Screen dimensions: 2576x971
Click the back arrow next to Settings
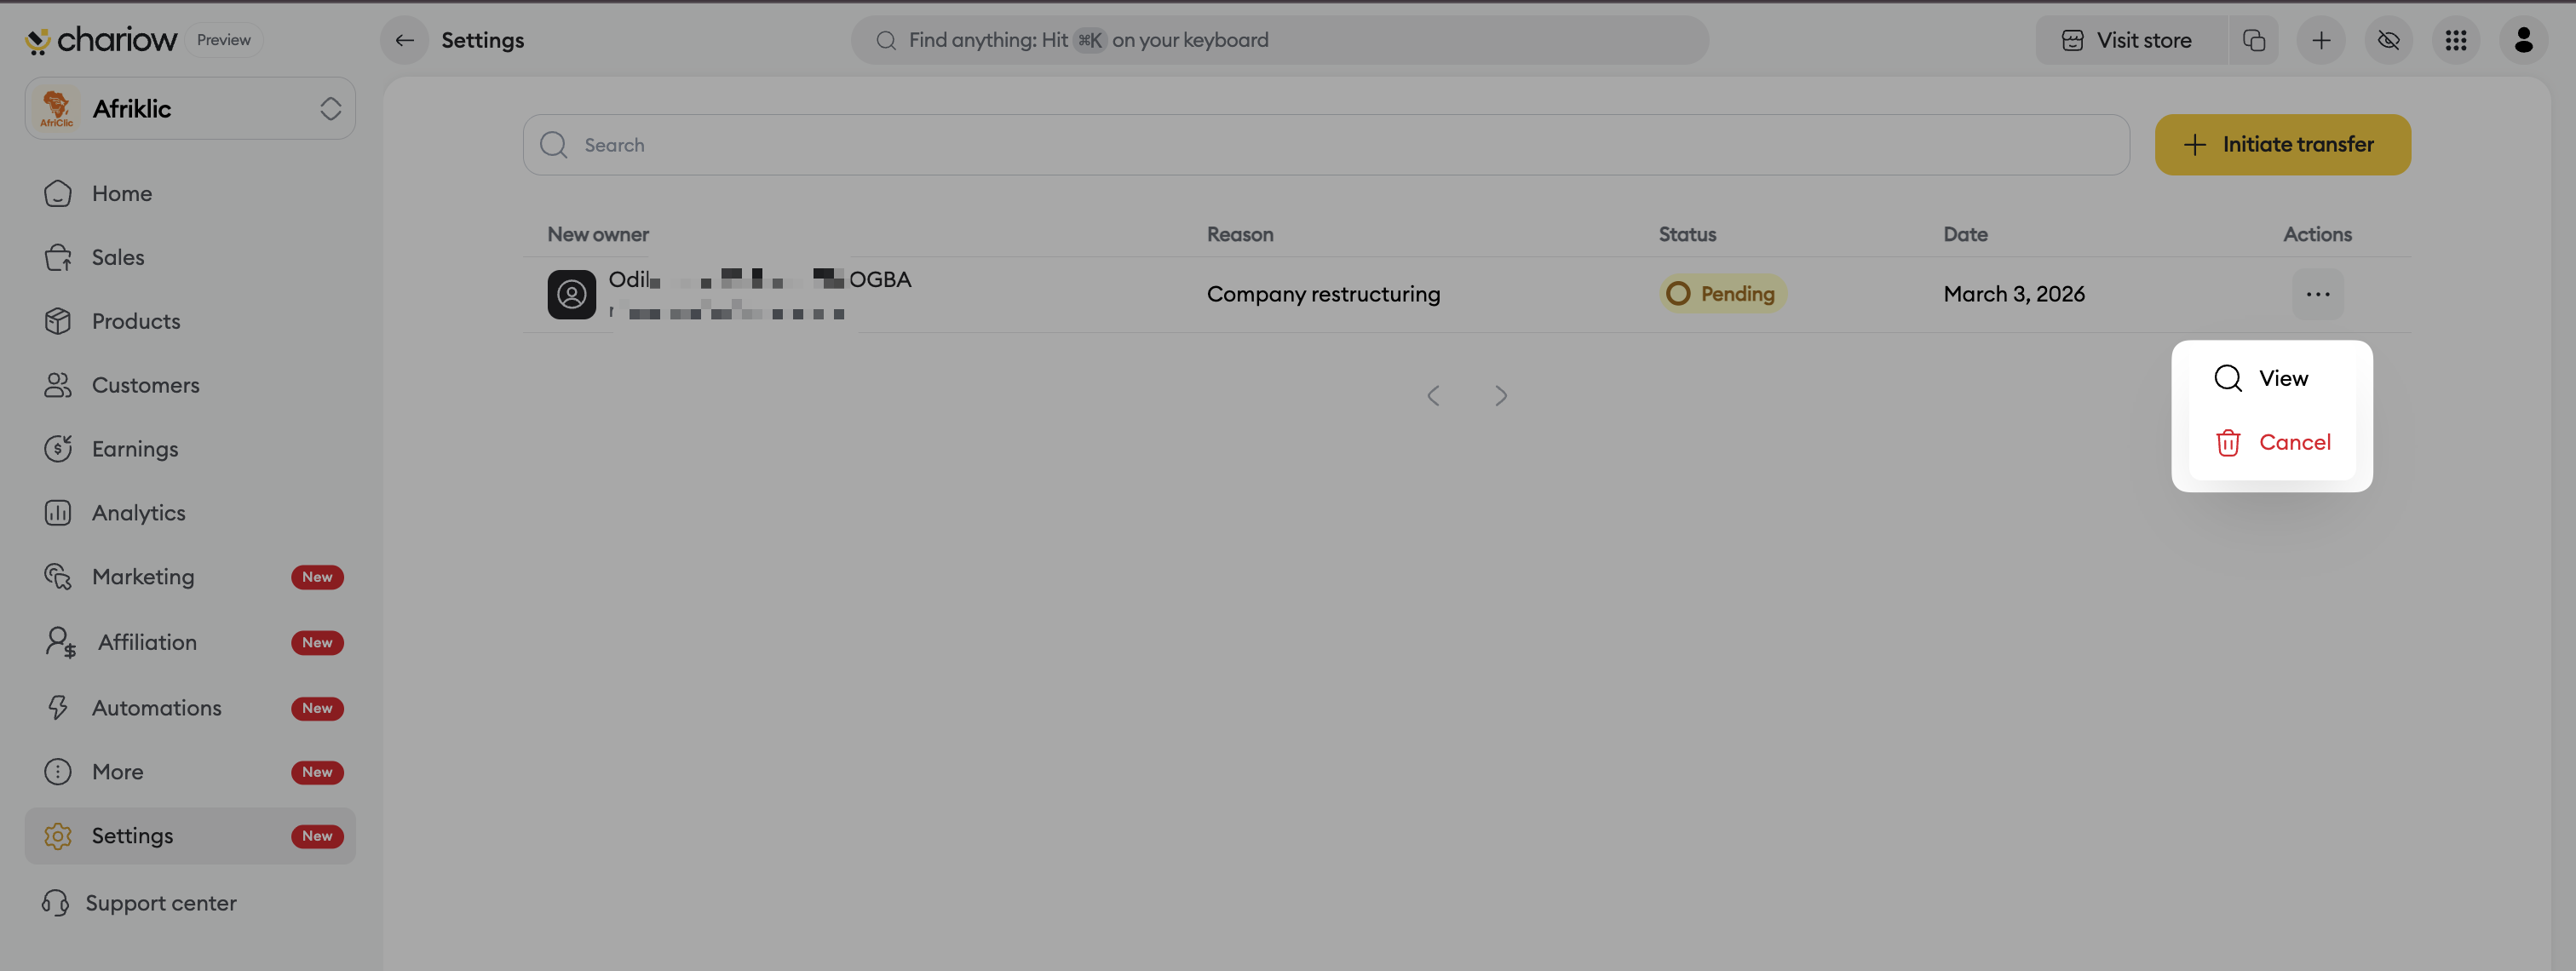pyautogui.click(x=404, y=40)
